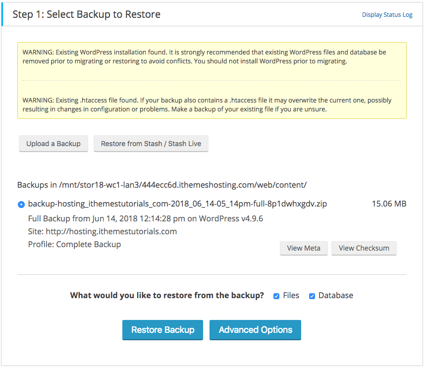Click the Files checkbox label text

point(291,295)
